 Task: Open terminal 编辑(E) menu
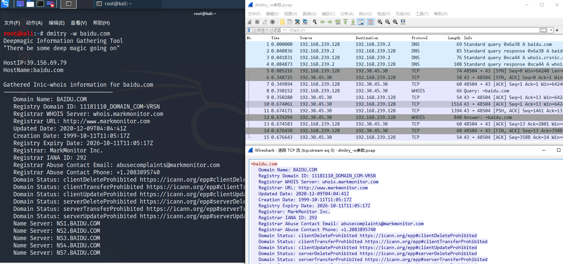point(57,23)
